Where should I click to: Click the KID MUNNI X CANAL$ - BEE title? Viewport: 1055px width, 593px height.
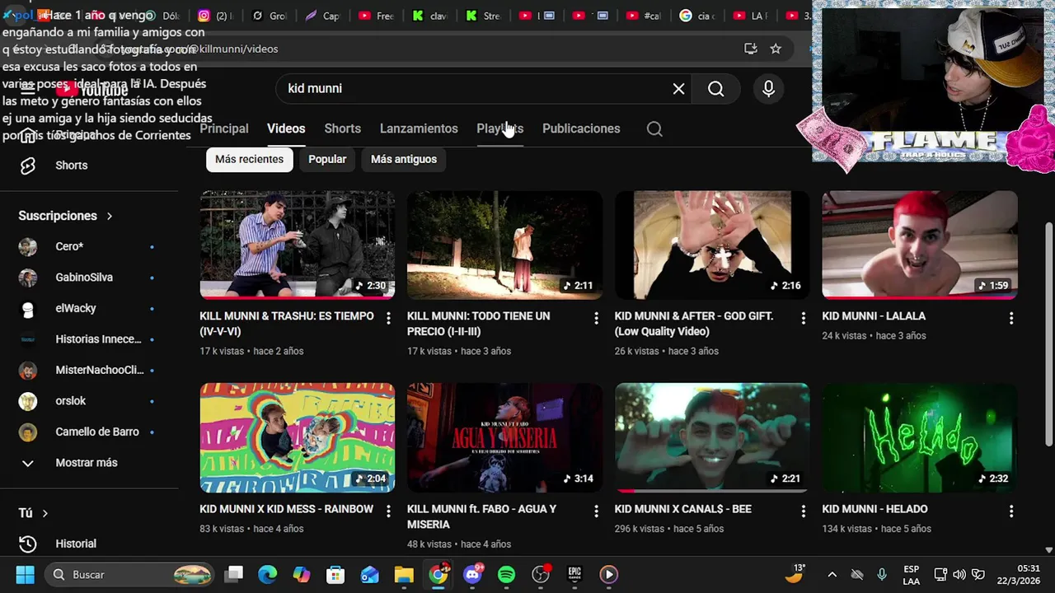[x=682, y=509]
